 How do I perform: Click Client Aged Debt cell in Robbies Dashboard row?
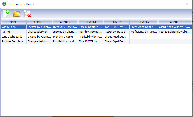(x=117, y=41)
